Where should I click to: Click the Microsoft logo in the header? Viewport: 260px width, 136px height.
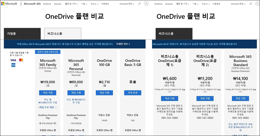click(x=9, y=4)
